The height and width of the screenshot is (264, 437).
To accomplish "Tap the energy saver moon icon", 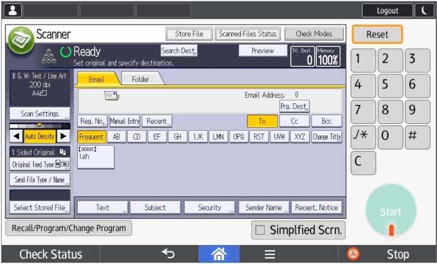I will (424, 10).
